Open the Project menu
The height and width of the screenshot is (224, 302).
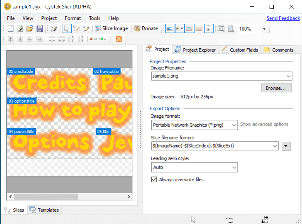click(49, 18)
